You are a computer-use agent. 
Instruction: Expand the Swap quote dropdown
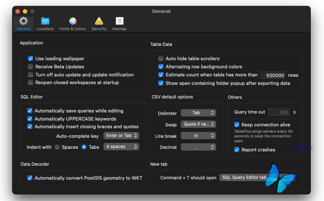(198, 124)
